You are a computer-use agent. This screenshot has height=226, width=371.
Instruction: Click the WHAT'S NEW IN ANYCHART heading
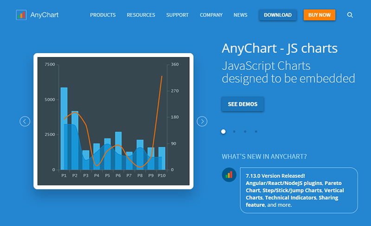pos(264,157)
